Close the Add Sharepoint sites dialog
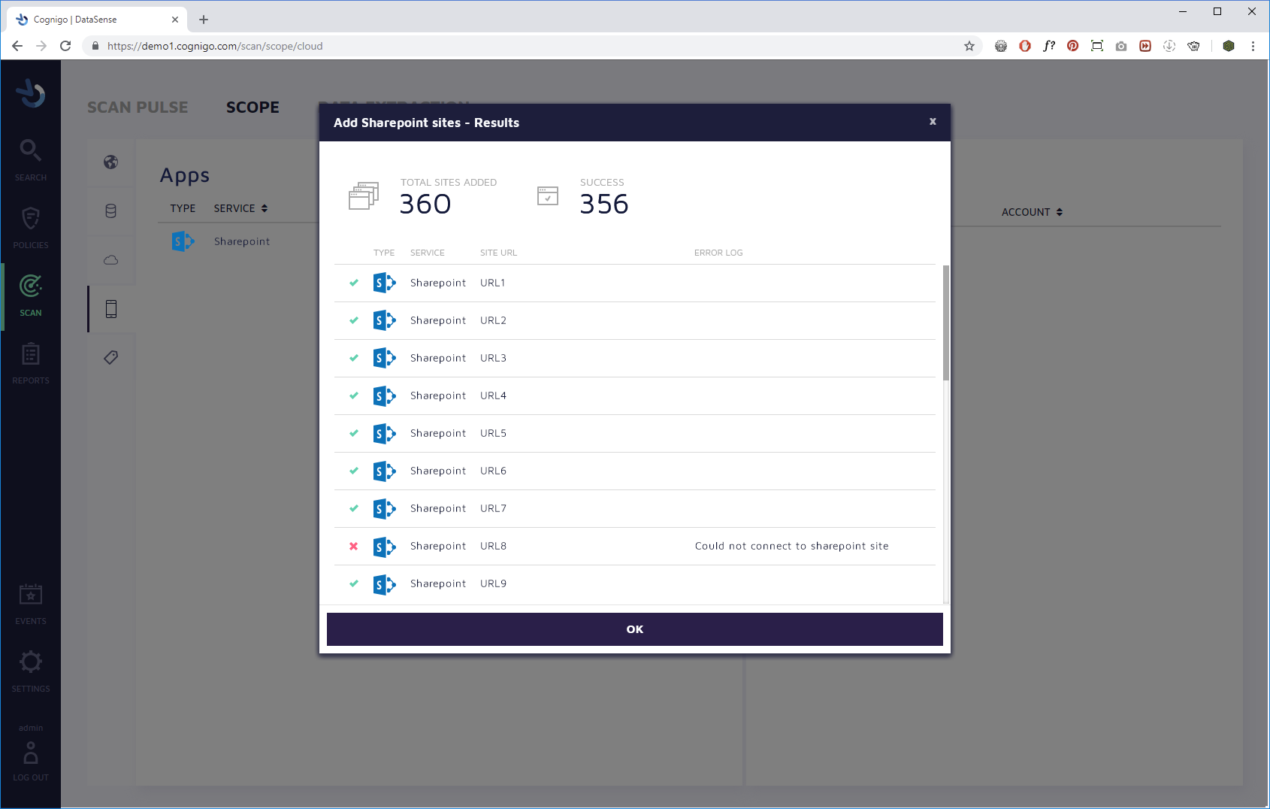The width and height of the screenshot is (1270, 809). (x=933, y=122)
